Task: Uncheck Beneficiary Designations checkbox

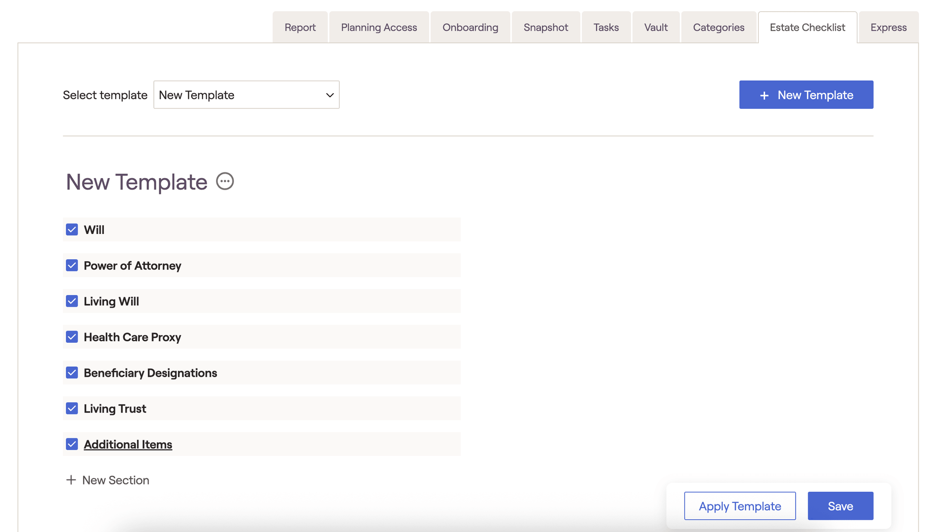Action: click(72, 373)
